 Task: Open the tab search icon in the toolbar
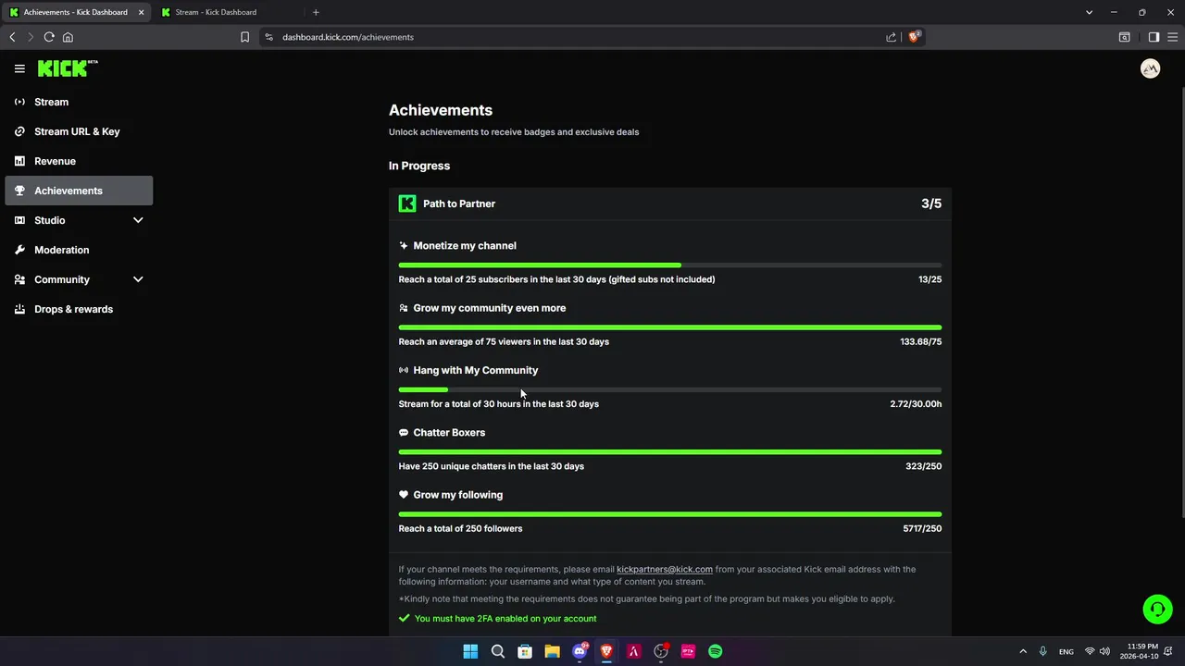(1124, 37)
